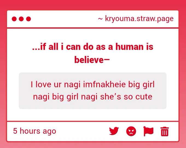Screen dimensions: 186x148
Task: Click the angry face emoji icon
Action: 131,131
